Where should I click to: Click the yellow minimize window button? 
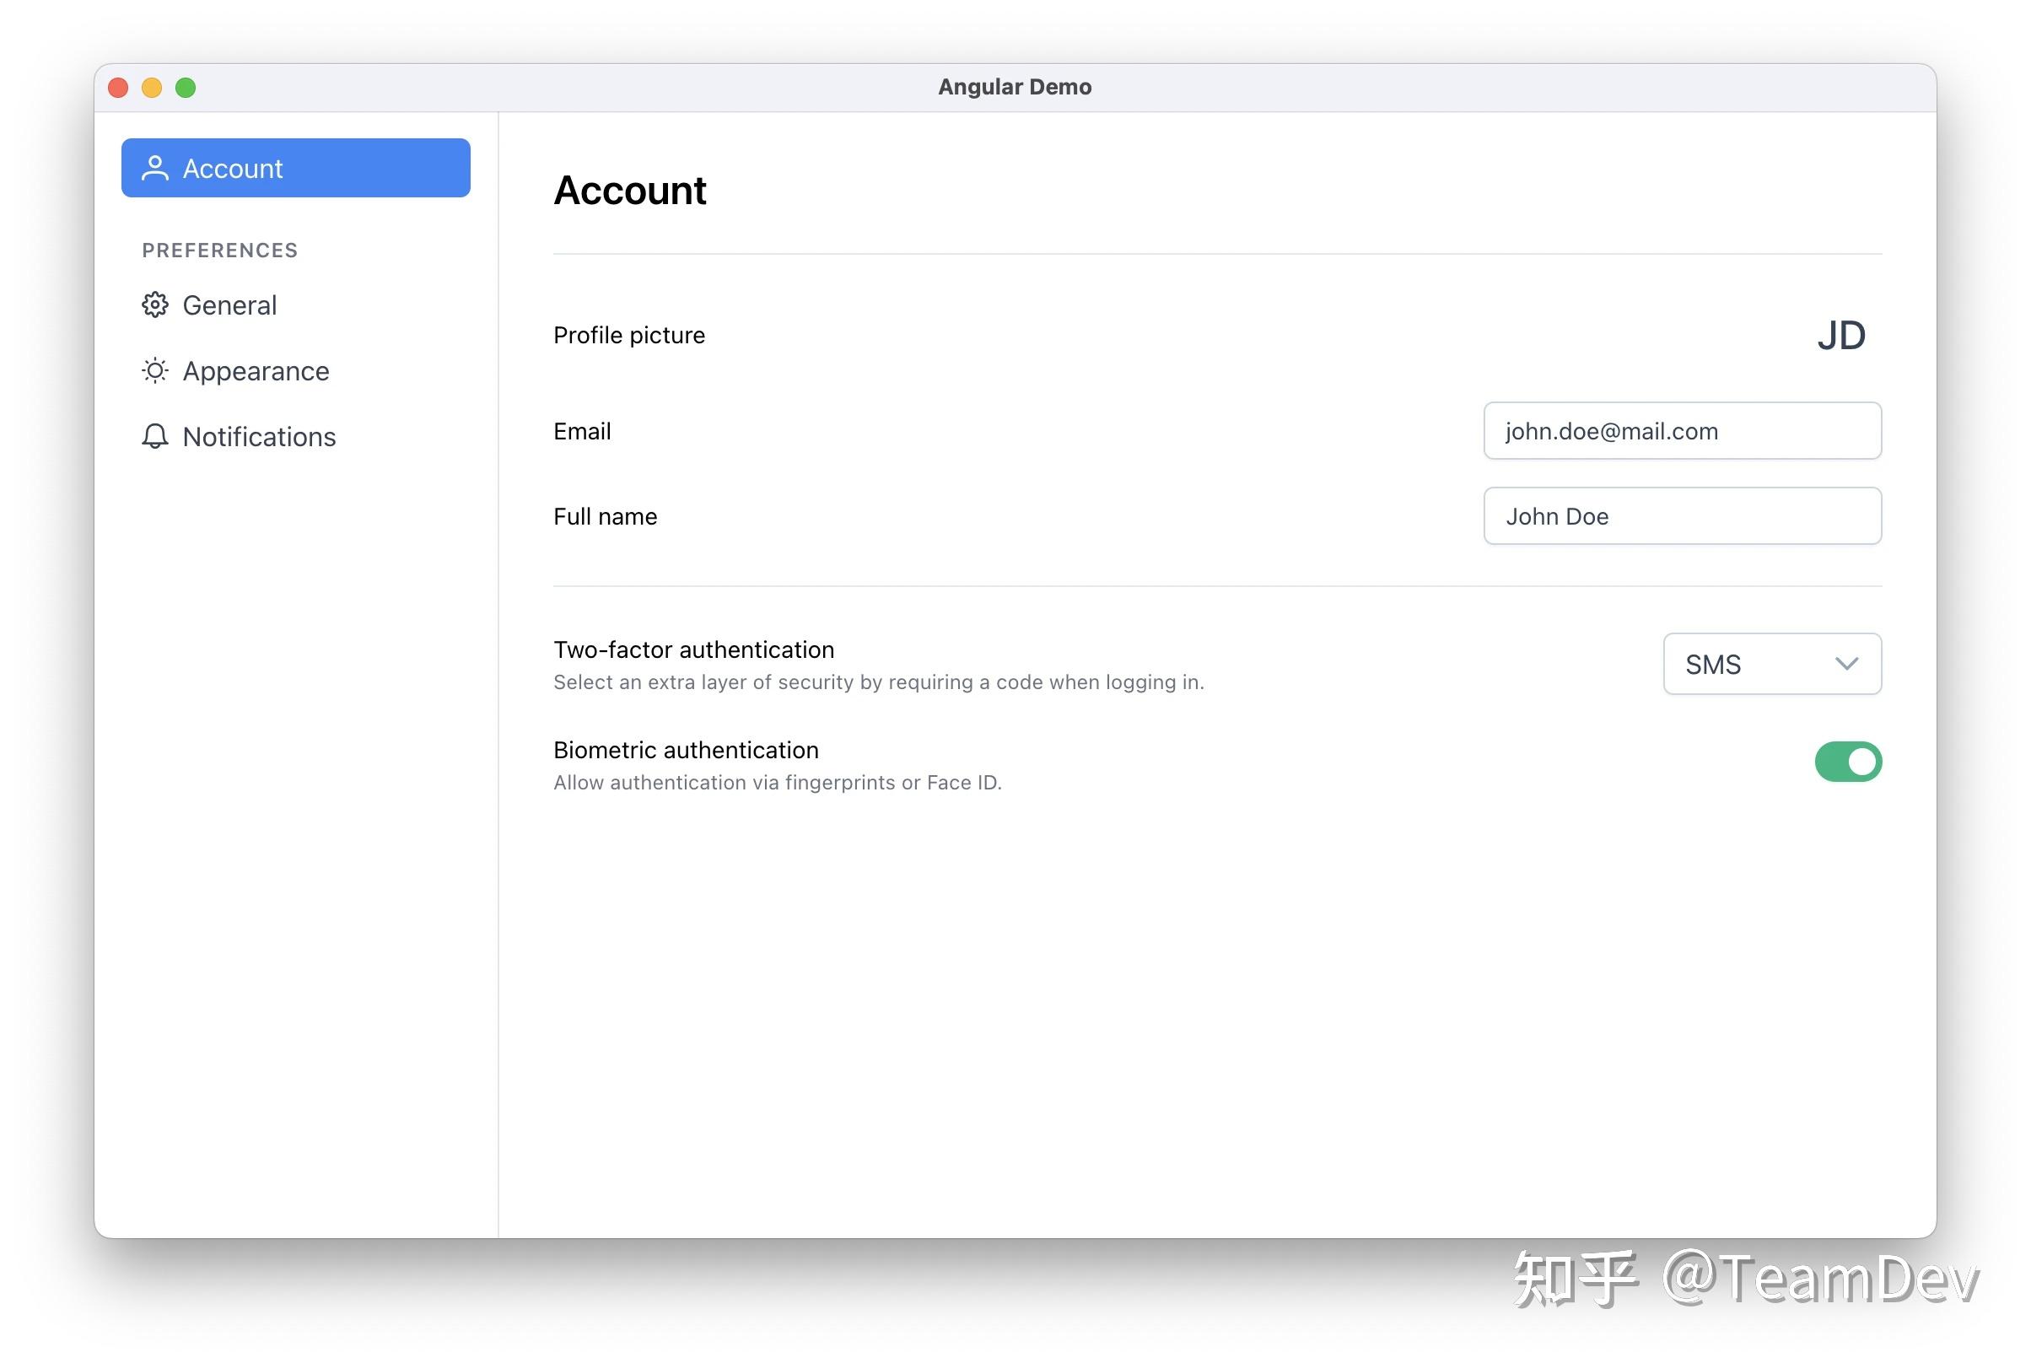point(152,88)
